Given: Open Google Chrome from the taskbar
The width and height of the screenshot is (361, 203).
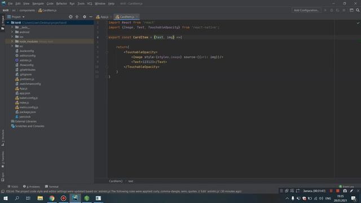Looking at the screenshot, I should pos(52,198).
